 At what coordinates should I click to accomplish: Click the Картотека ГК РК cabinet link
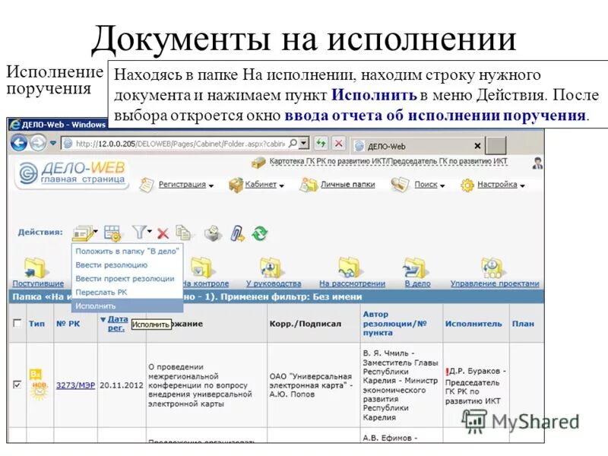pyautogui.click(x=388, y=161)
